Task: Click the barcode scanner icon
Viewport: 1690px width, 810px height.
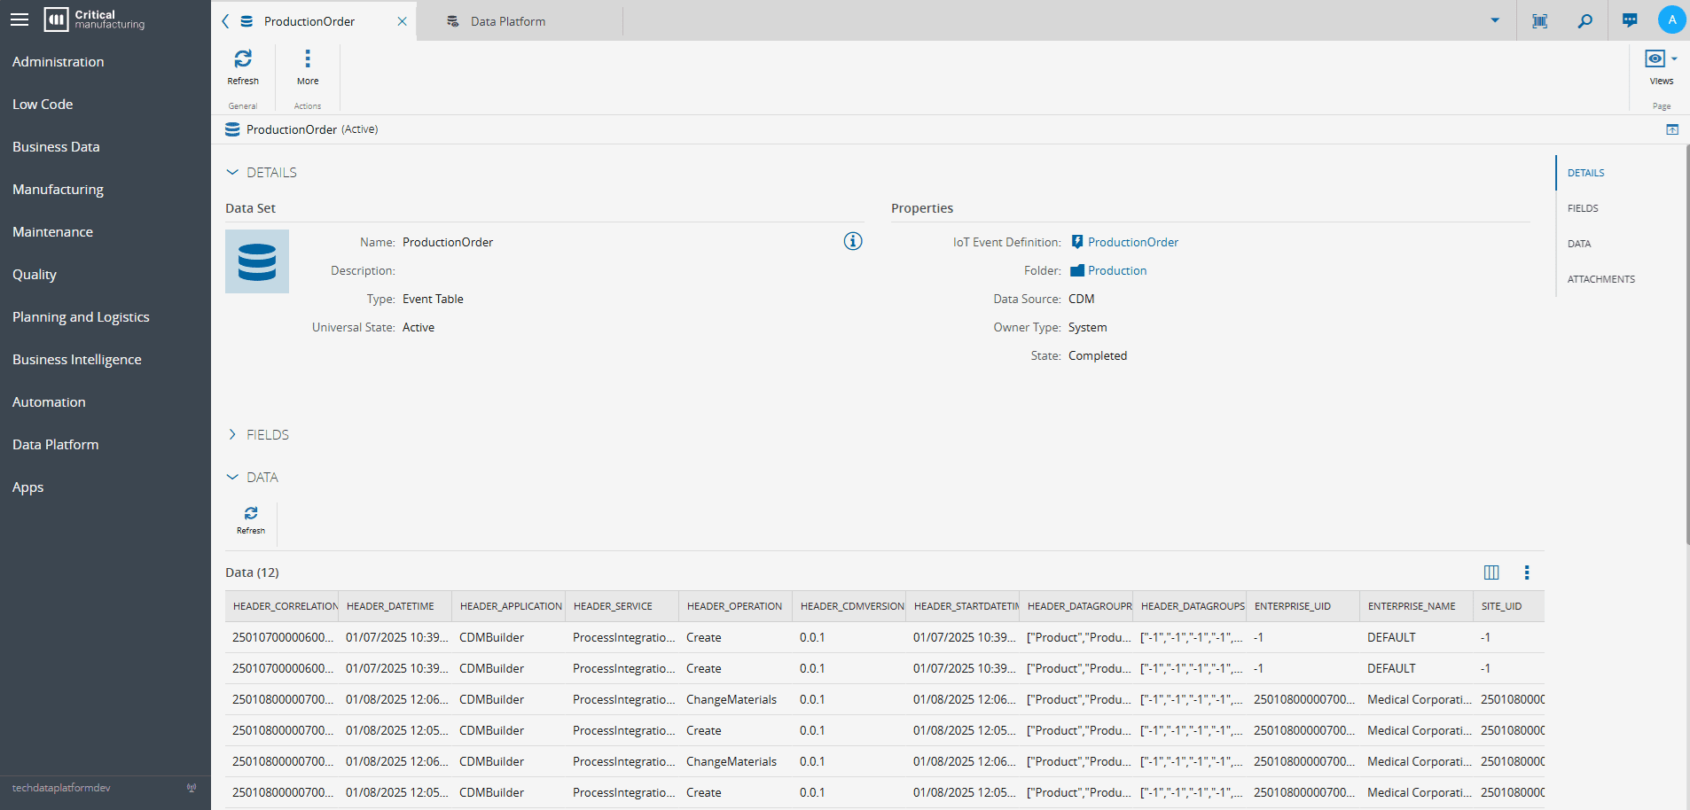Action: pos(1540,20)
